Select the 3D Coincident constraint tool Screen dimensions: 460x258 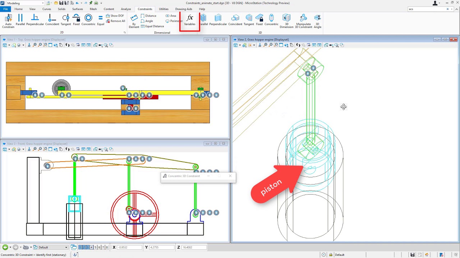(x=235, y=20)
